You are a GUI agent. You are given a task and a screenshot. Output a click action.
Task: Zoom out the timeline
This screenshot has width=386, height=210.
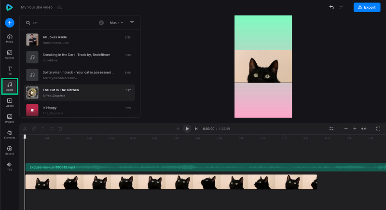(346, 129)
